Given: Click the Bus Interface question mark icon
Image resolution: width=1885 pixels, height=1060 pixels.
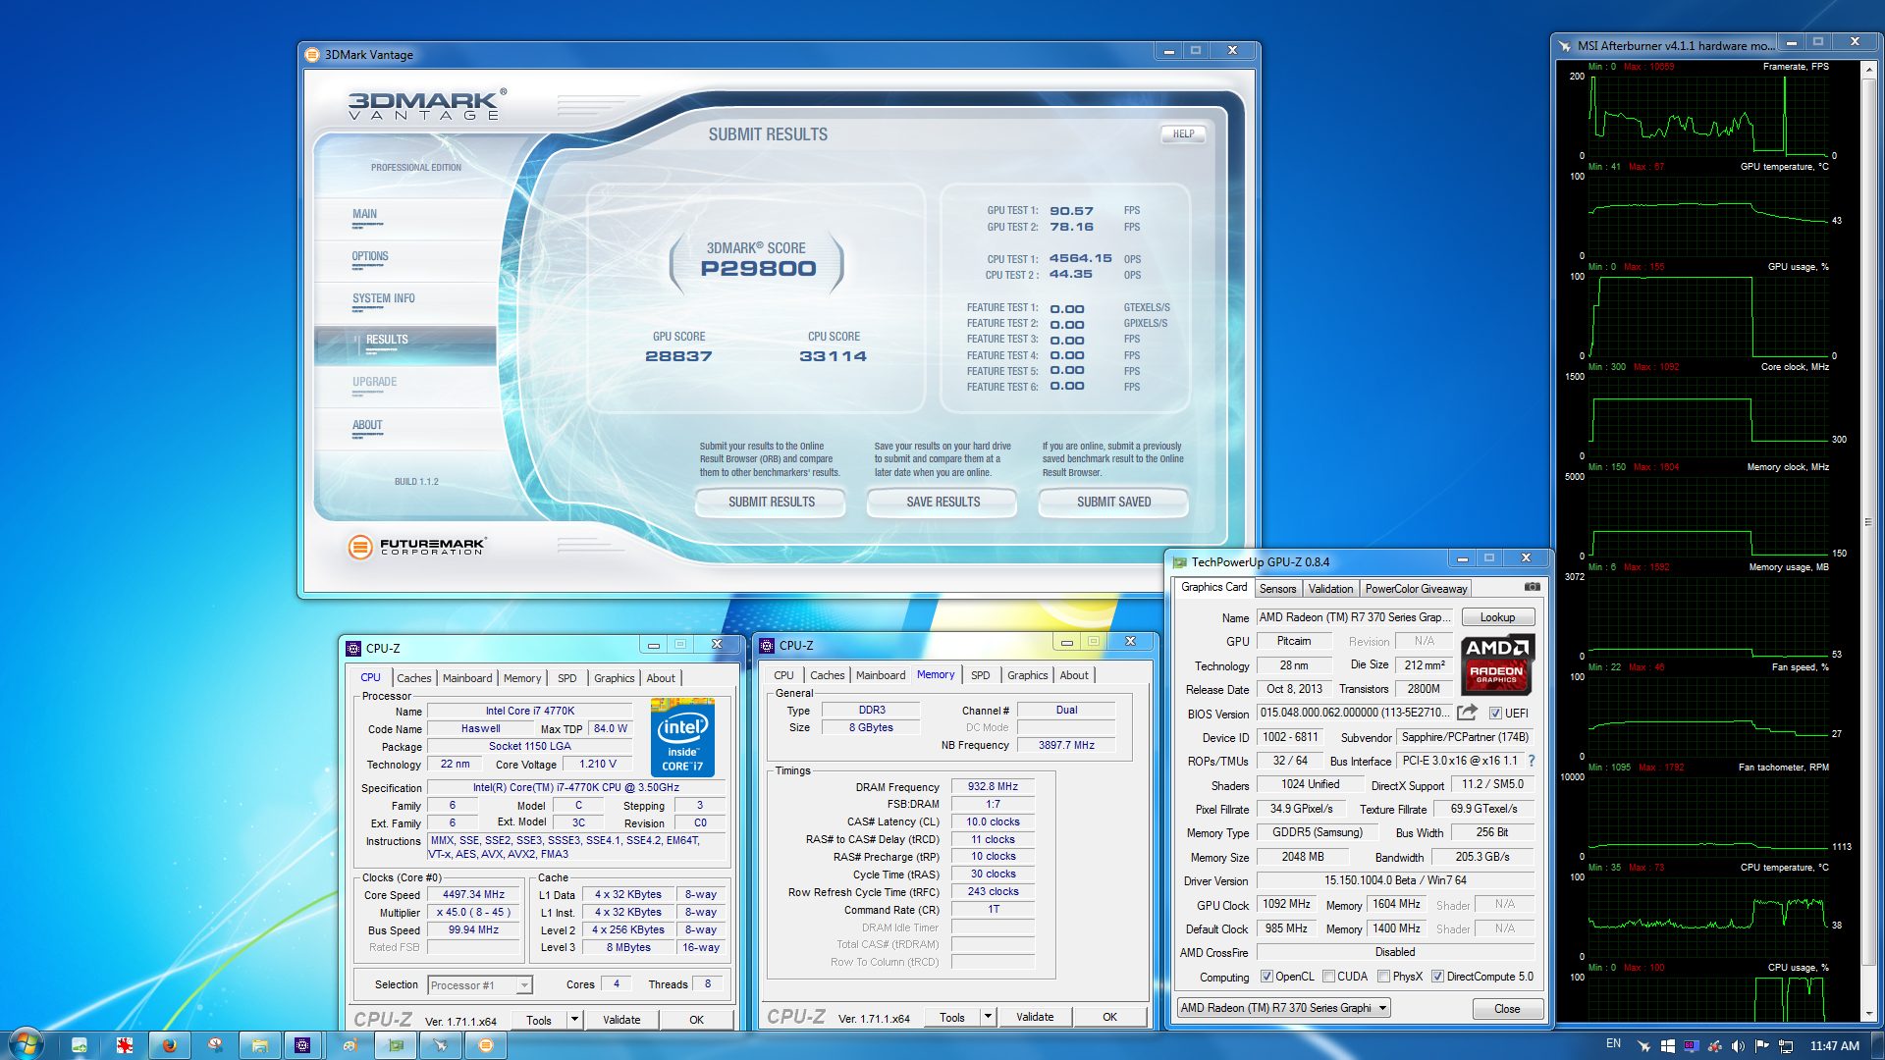Looking at the screenshot, I should 1532,761.
